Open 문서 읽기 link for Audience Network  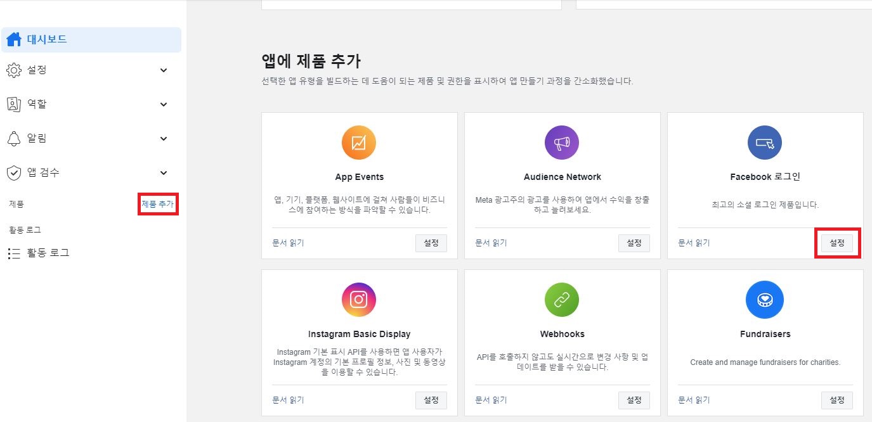[491, 243]
